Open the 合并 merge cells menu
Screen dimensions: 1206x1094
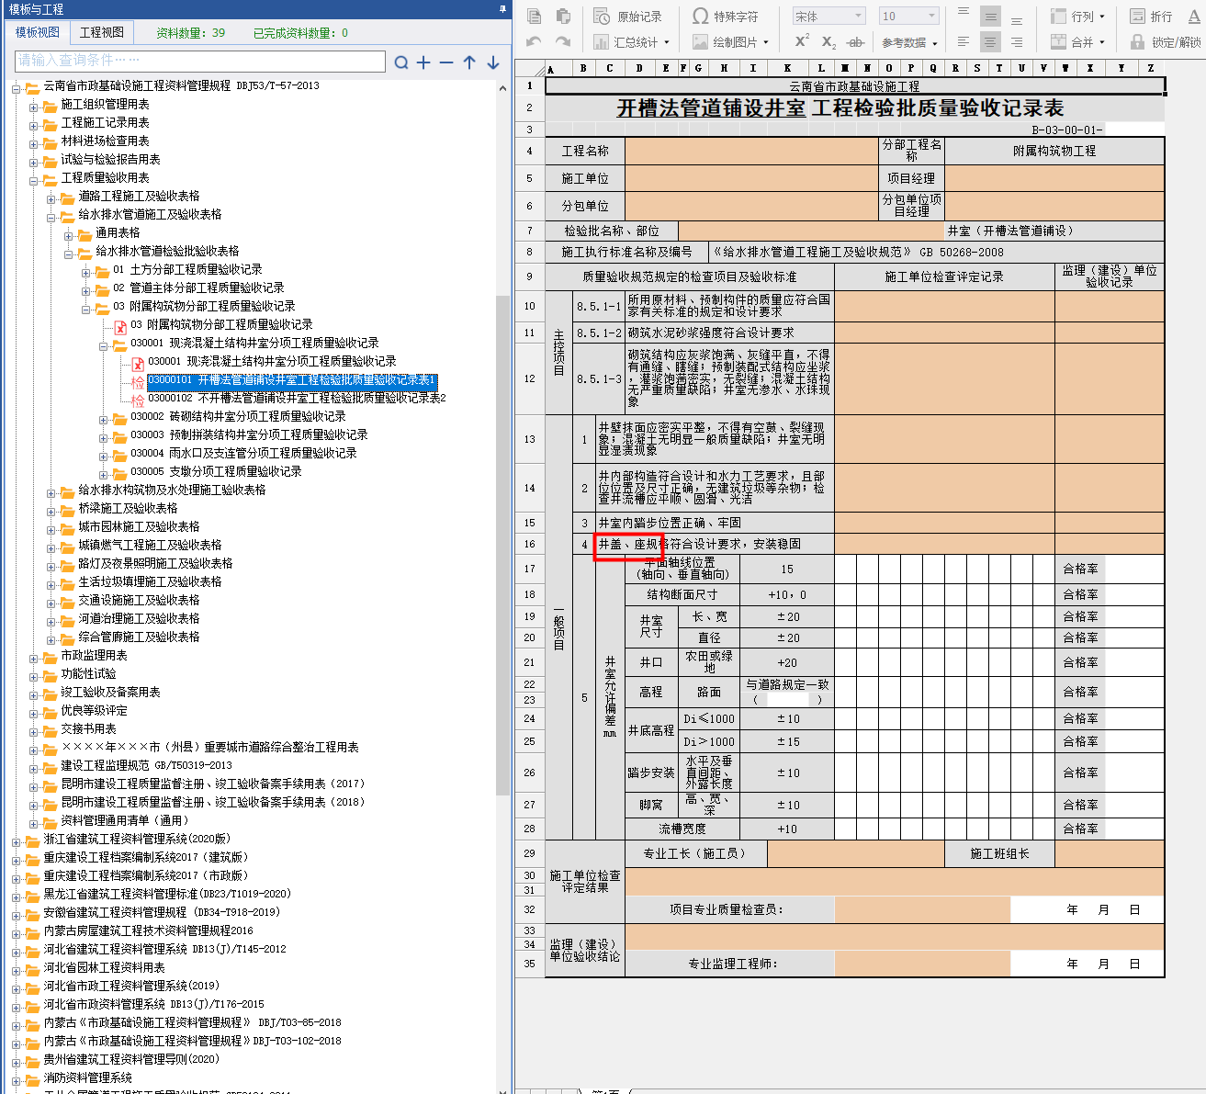click(1077, 42)
